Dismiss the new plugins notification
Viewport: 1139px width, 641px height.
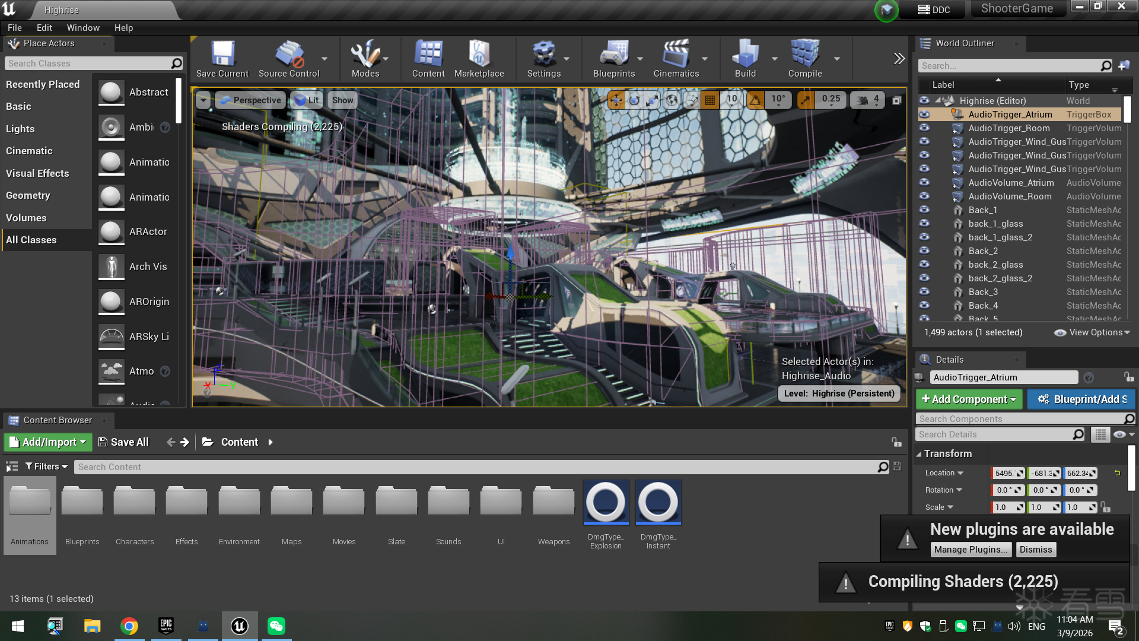(1035, 550)
